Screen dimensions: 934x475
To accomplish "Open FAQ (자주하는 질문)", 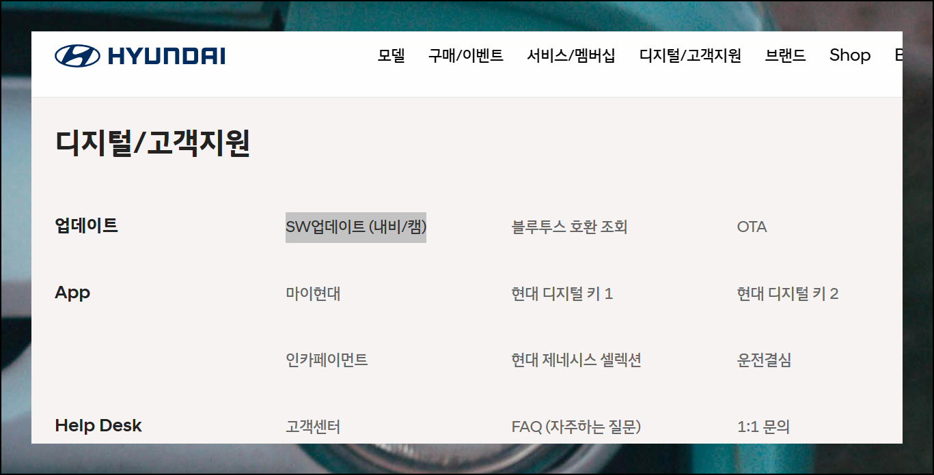I will [576, 427].
